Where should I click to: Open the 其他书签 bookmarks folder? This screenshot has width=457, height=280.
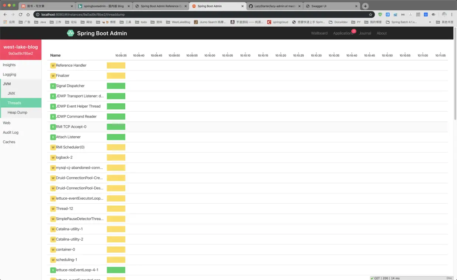click(x=444, y=22)
